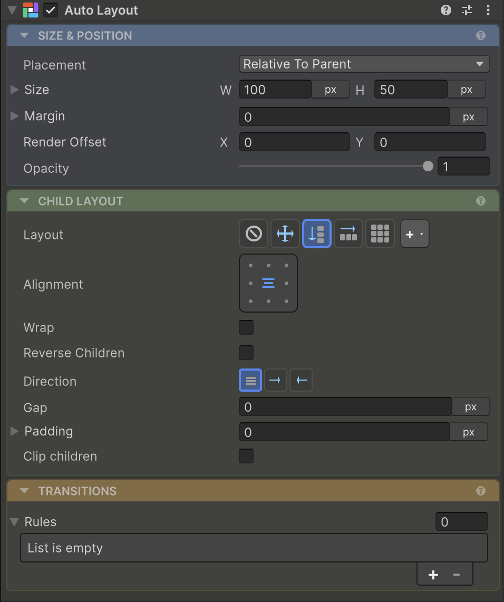The height and width of the screenshot is (602, 504).
Task: Click the Padding value field
Action: (x=344, y=432)
